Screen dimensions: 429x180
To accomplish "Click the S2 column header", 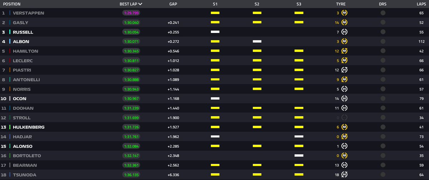I will pos(257,4).
